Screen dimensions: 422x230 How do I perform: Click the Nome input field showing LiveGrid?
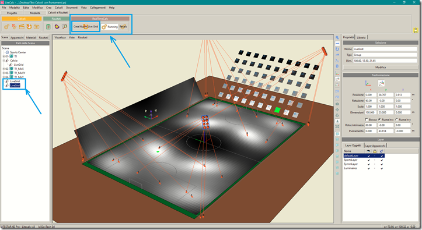(x=385, y=49)
